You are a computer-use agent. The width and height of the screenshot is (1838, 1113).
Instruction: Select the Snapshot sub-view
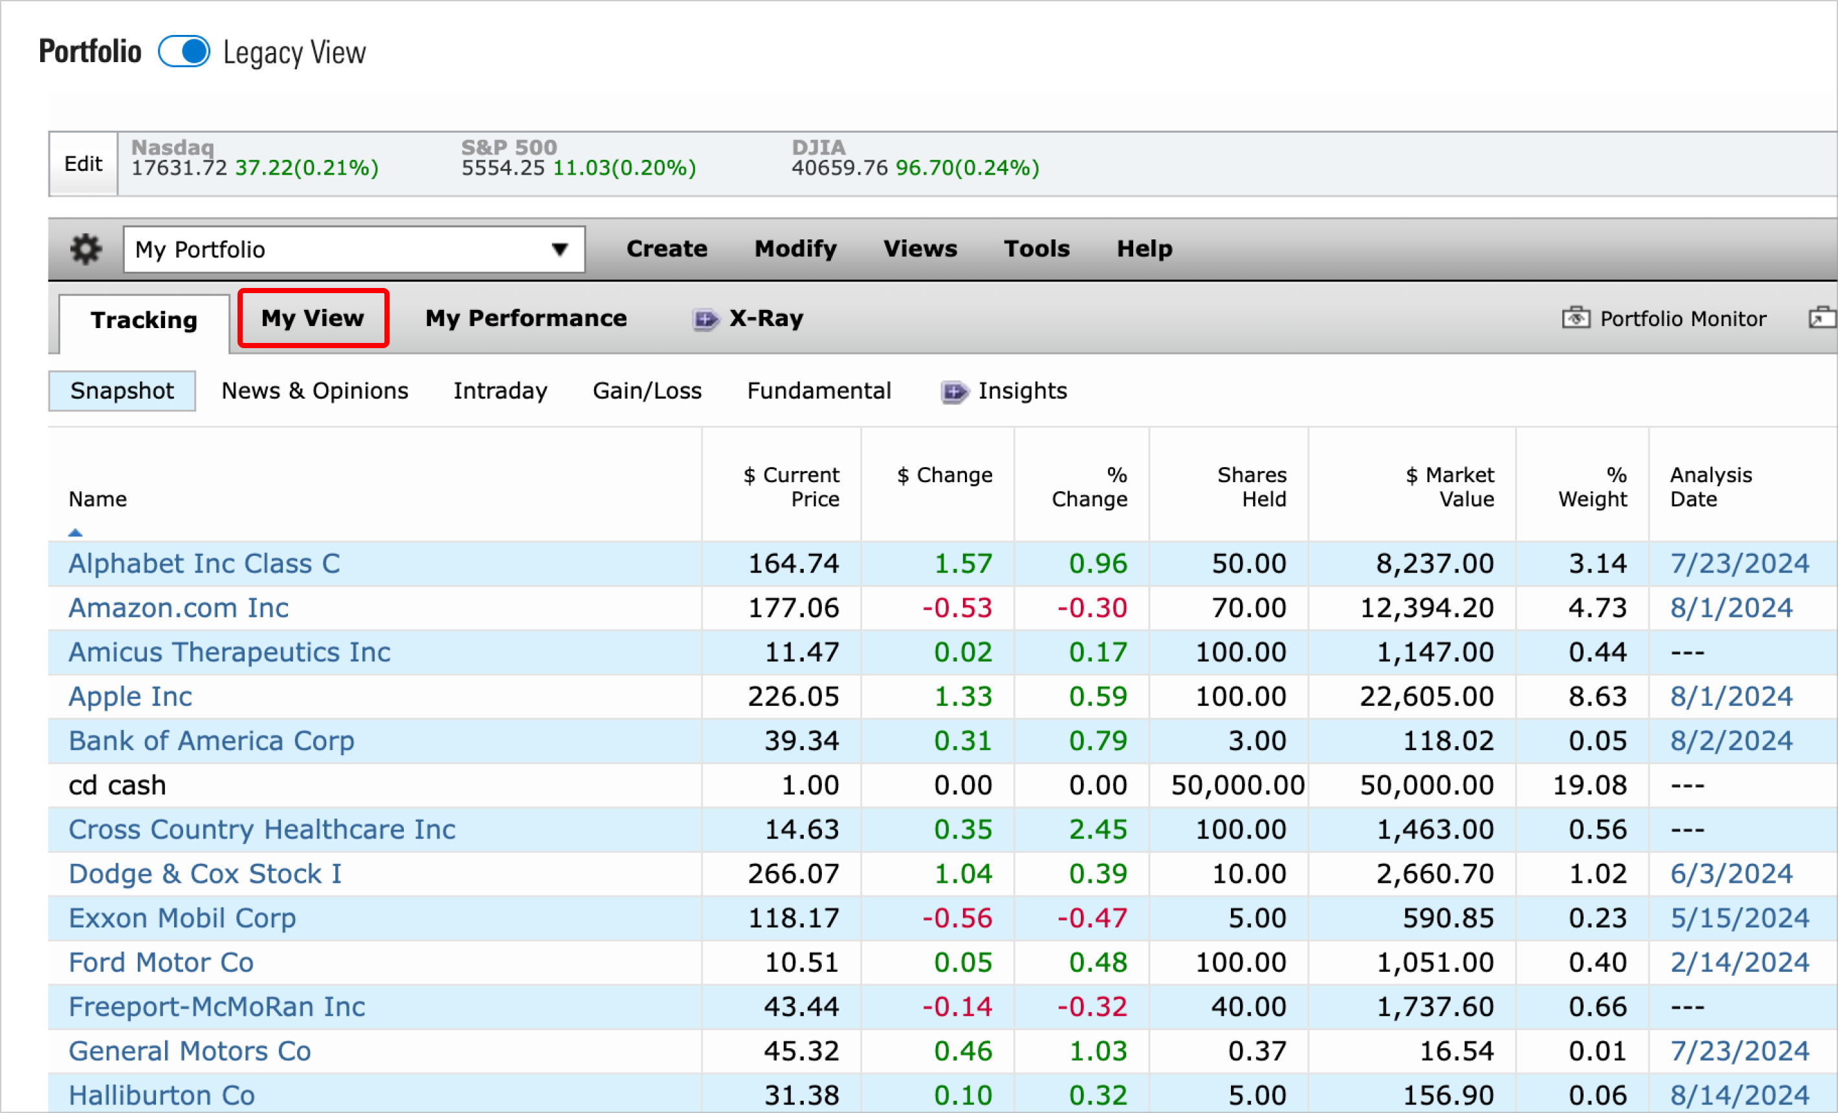(x=122, y=391)
